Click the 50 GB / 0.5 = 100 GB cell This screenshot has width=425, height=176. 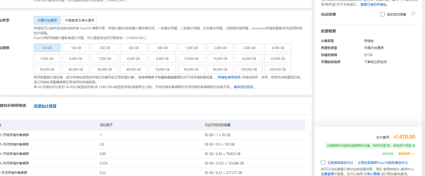220,144
